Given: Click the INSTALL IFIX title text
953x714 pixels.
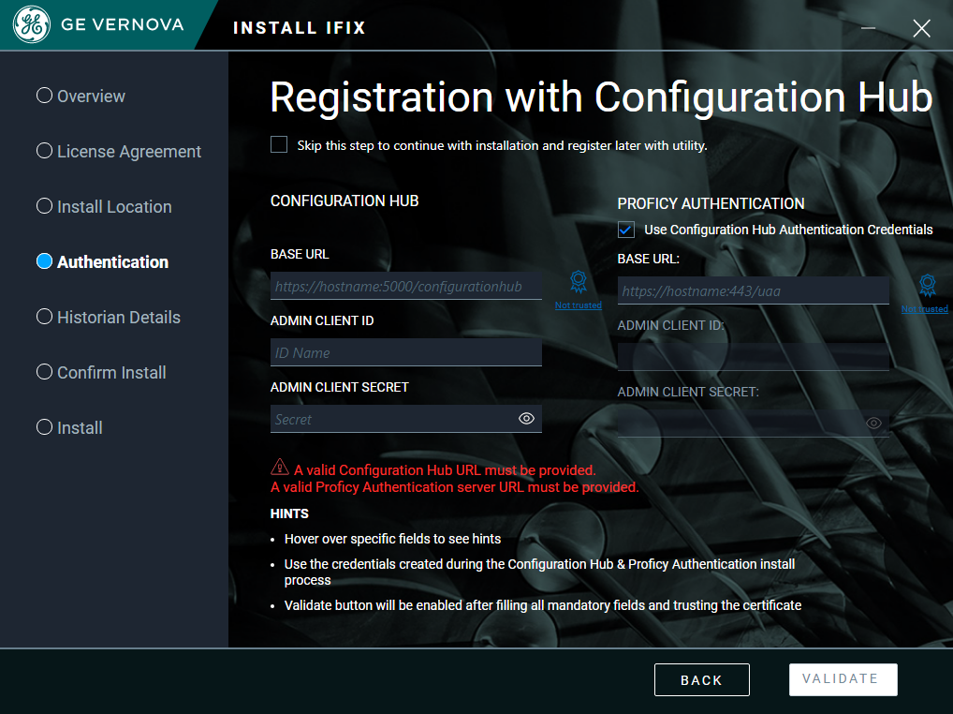Looking at the screenshot, I should [x=300, y=28].
